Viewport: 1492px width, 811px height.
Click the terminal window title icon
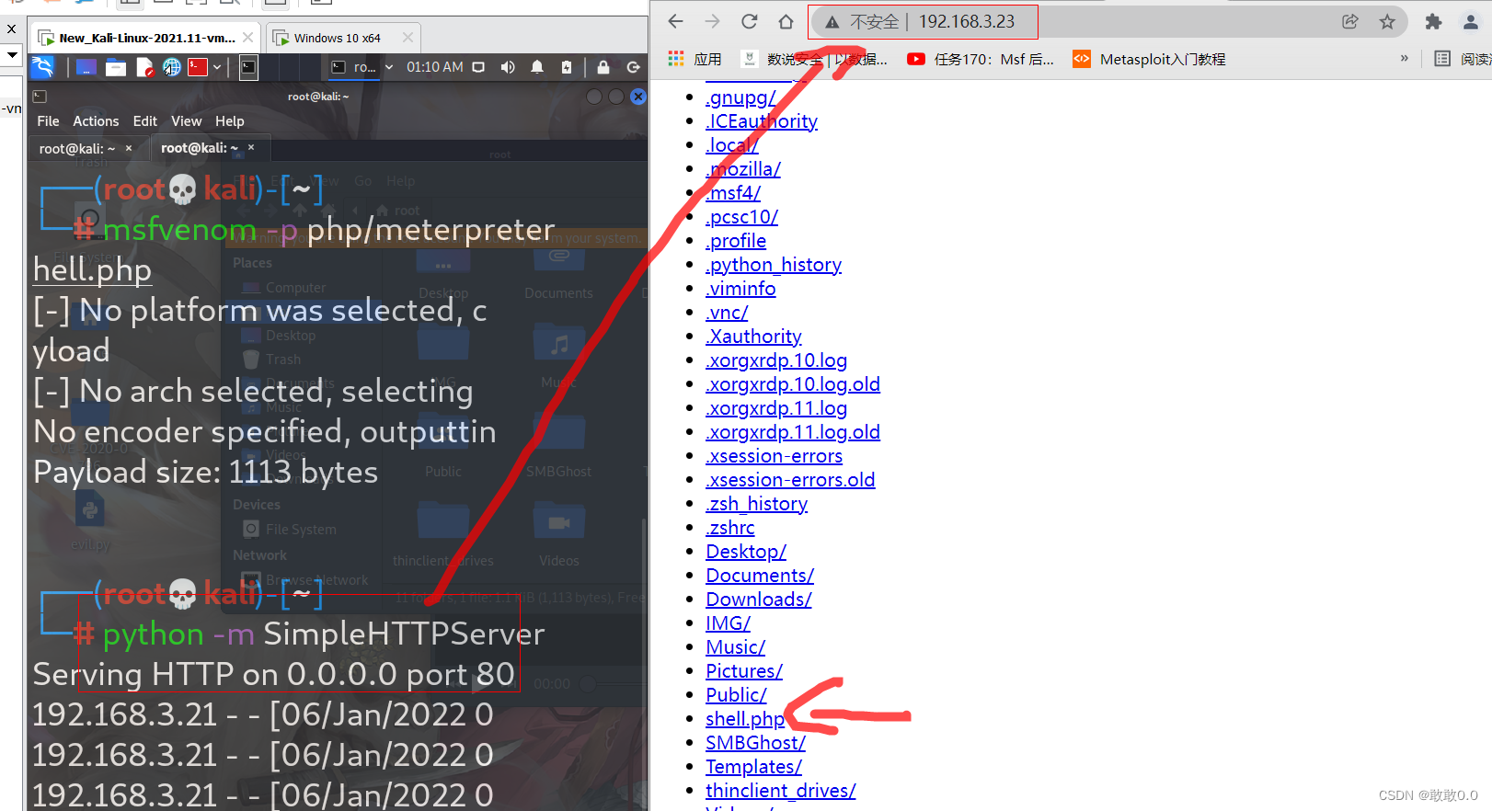coord(40,97)
